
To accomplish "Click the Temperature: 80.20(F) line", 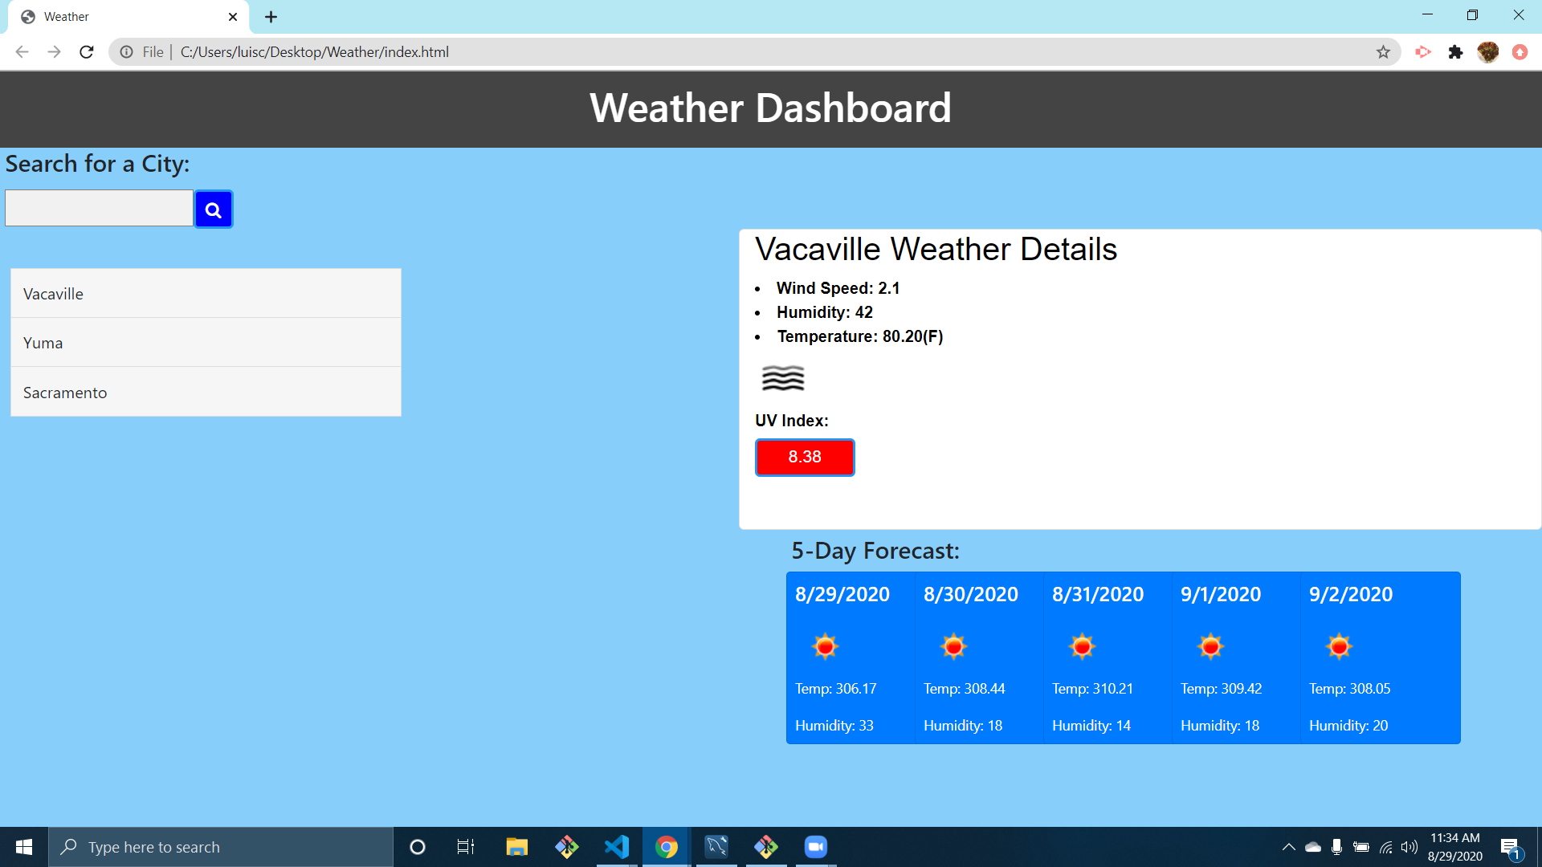I will (x=859, y=336).
